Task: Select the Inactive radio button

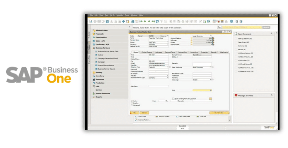Action: [x=132, y=103]
